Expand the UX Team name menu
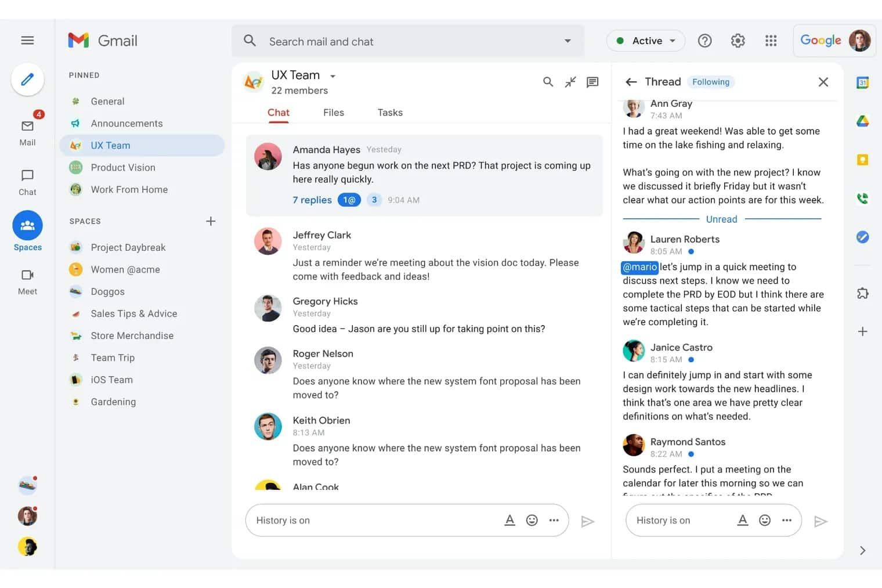 point(332,75)
